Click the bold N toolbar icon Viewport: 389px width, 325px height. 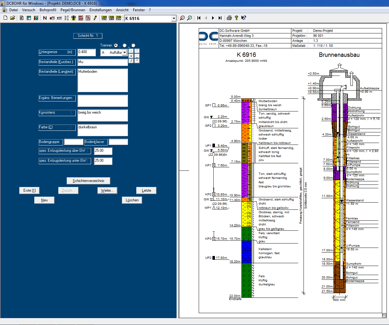45,18
